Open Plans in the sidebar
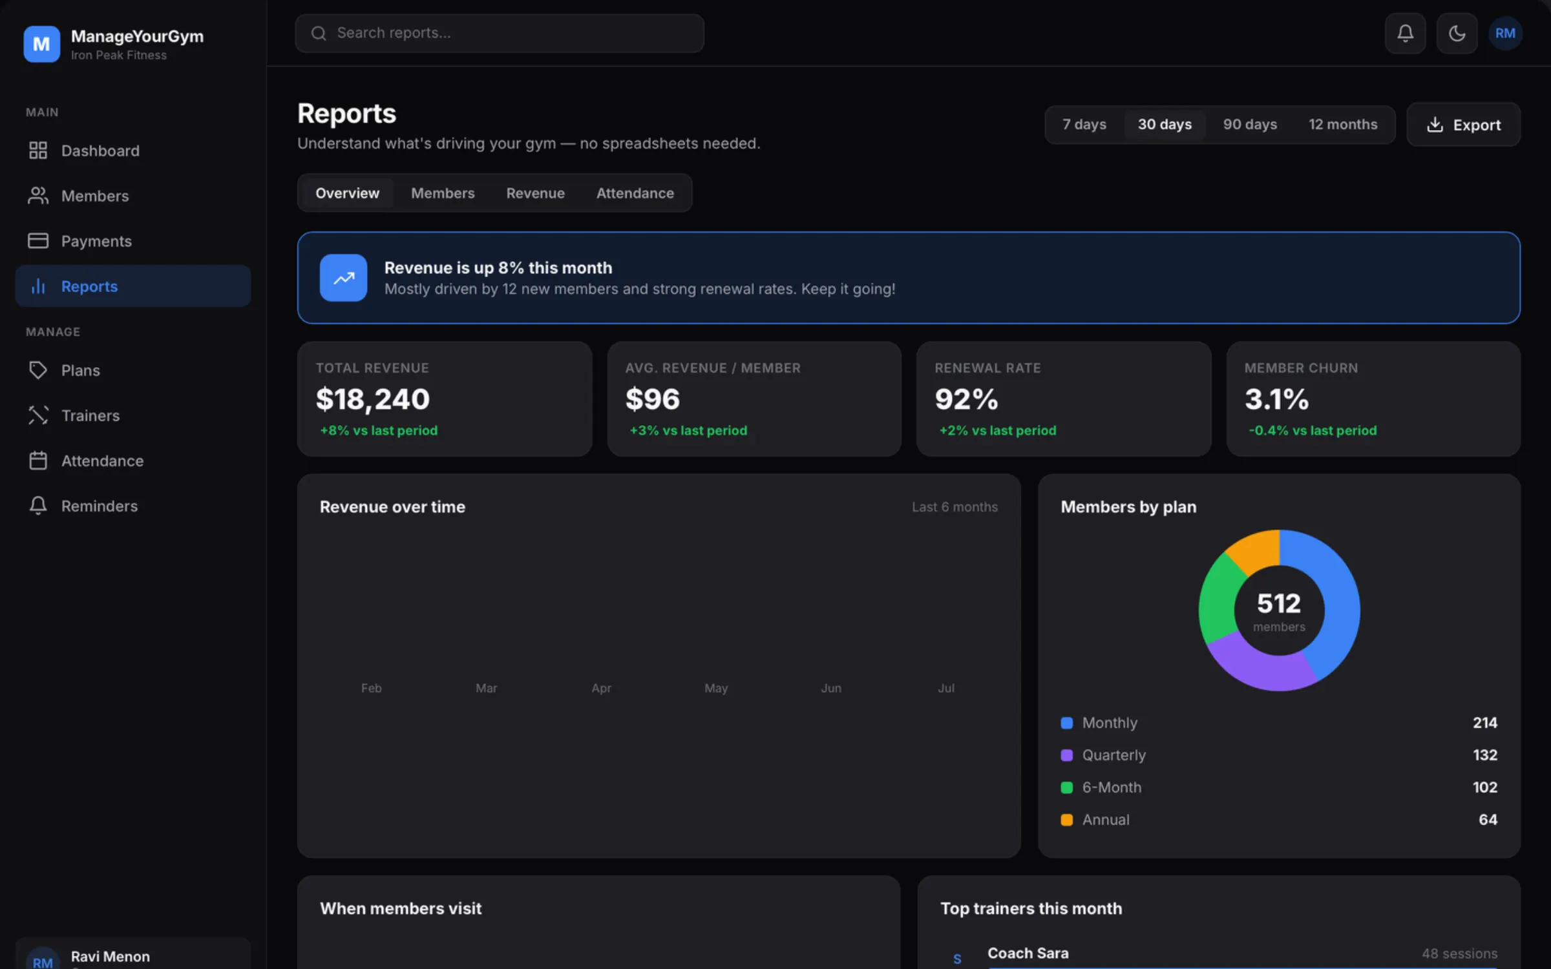 click(132, 370)
